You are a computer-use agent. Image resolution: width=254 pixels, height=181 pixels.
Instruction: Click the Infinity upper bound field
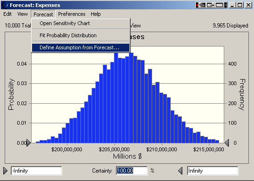(213, 171)
